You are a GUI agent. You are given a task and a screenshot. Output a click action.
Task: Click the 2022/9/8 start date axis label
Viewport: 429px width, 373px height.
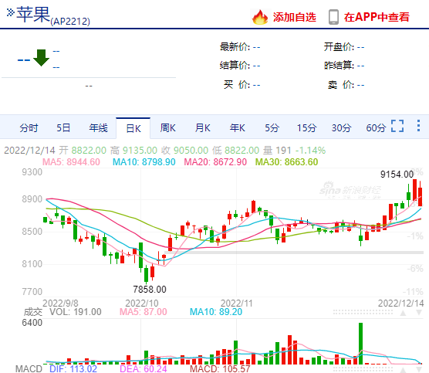tap(60, 303)
